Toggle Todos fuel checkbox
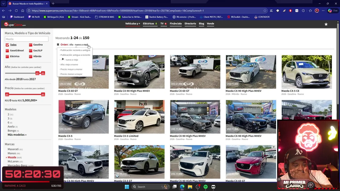The width and height of the screenshot is (340, 191). pyautogui.click(x=7, y=45)
